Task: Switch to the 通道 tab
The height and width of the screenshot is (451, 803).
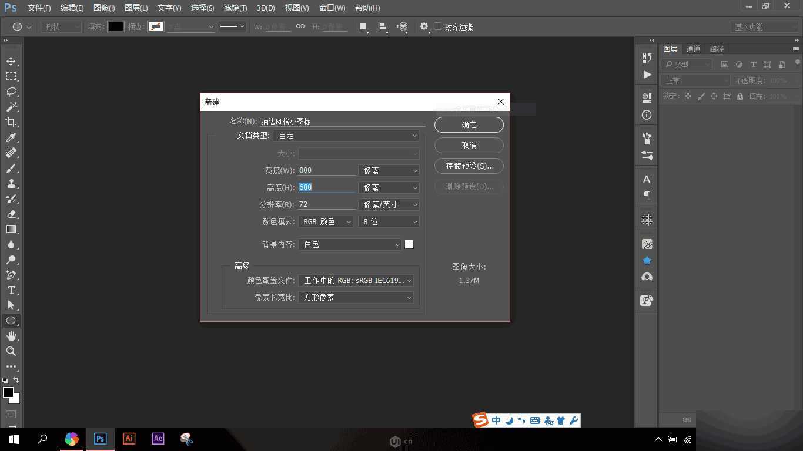Action: [x=692, y=49]
